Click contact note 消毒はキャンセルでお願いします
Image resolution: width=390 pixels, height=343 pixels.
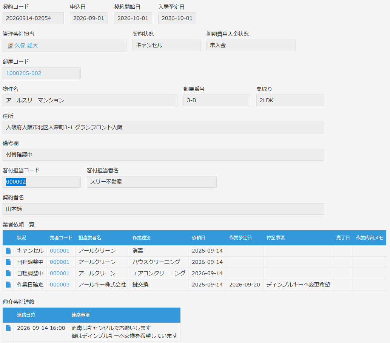111,328
